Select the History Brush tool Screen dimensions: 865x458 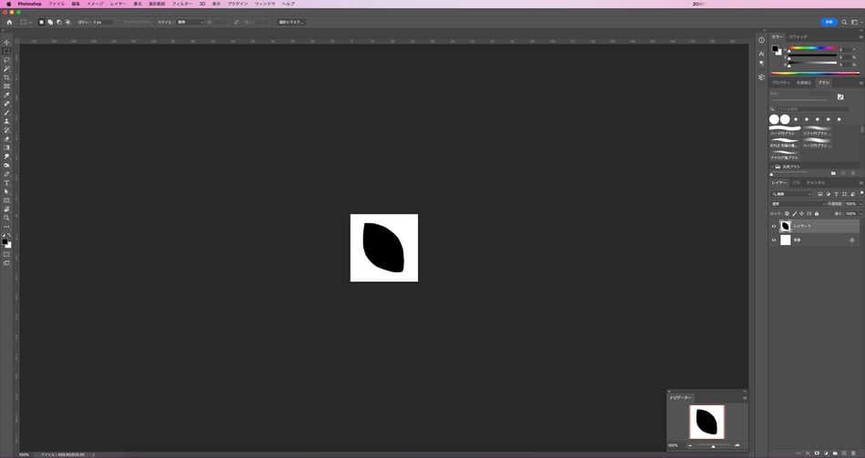point(6,130)
